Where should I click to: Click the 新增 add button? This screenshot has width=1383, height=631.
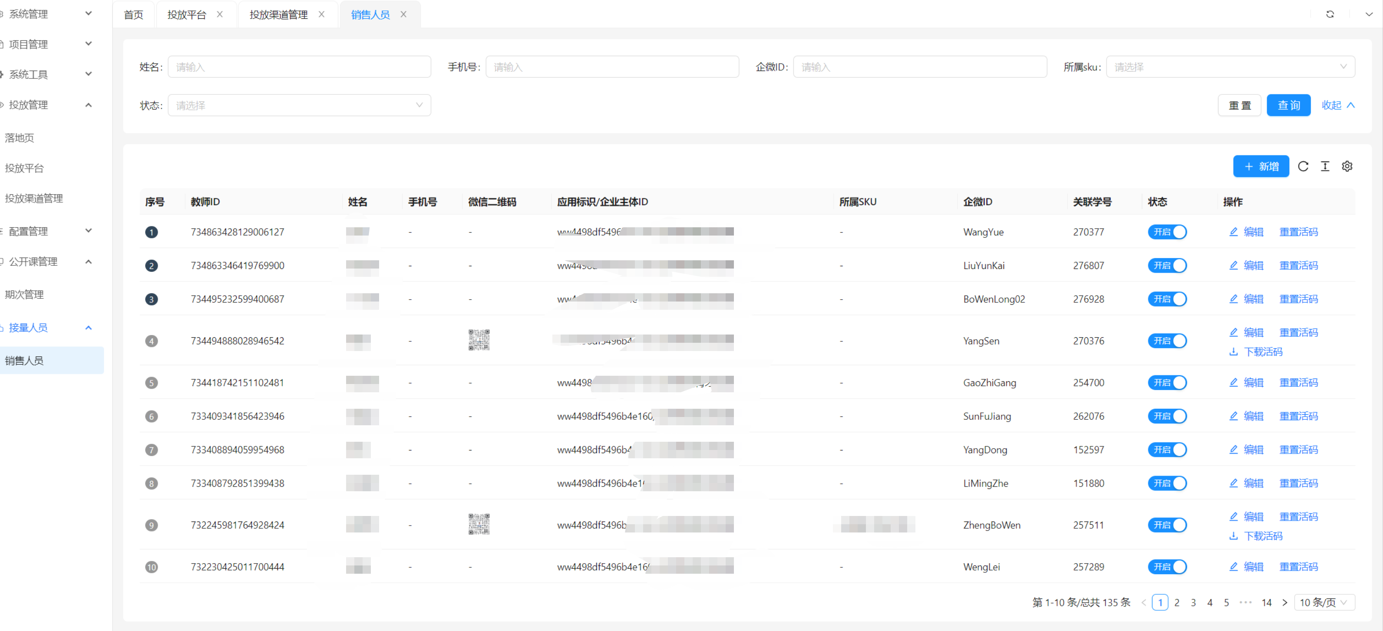(x=1261, y=166)
